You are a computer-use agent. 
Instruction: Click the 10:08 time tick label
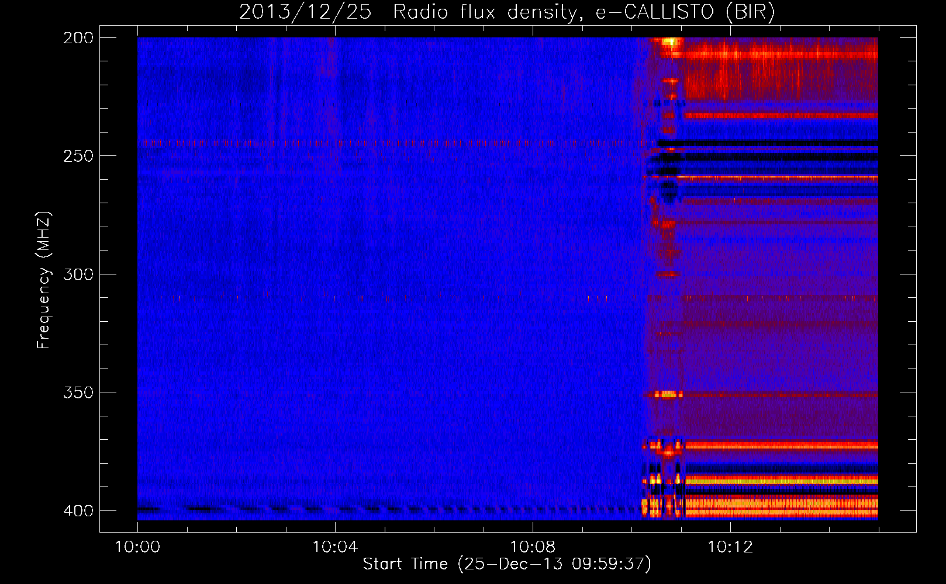coord(533,547)
